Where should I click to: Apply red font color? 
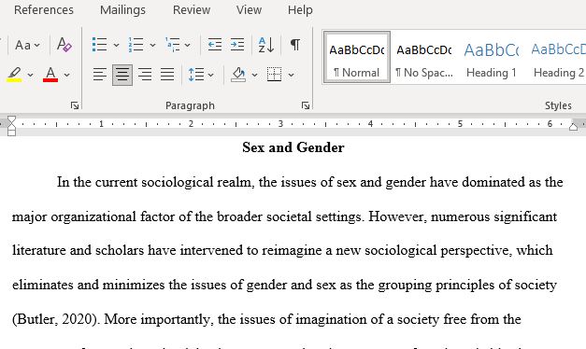tap(50, 75)
